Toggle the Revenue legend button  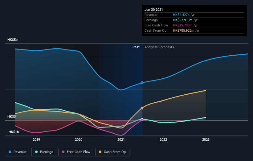18,152
